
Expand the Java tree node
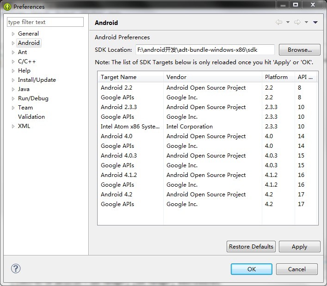[x=13, y=89]
